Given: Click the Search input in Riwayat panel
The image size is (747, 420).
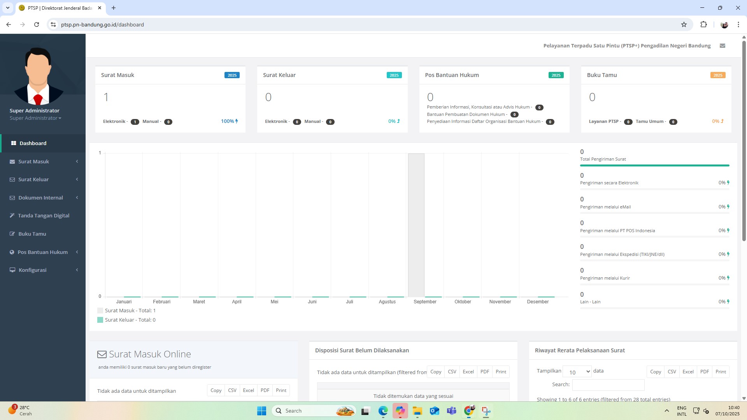Looking at the screenshot, I should [608, 385].
